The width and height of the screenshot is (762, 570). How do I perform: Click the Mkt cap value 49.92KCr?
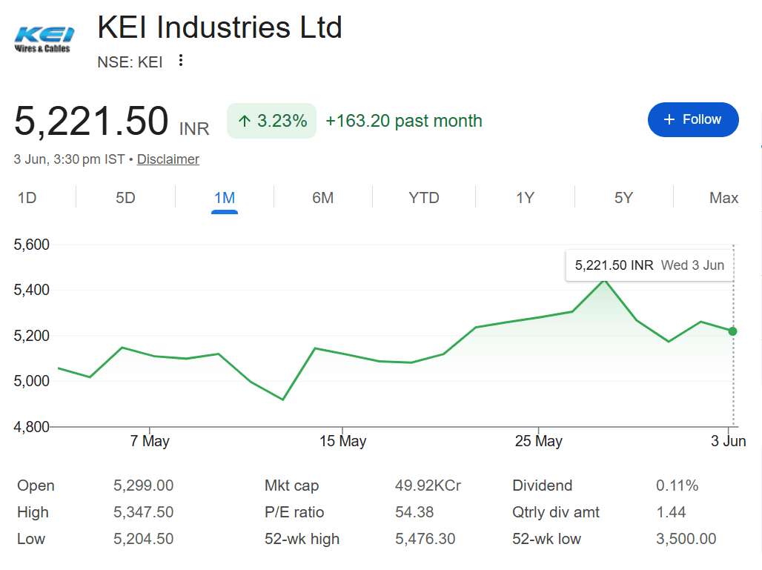click(428, 485)
